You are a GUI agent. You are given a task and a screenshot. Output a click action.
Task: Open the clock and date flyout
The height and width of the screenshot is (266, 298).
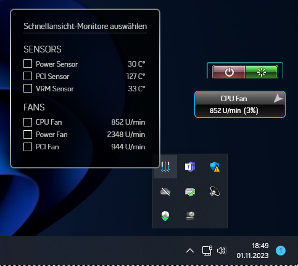click(252, 251)
